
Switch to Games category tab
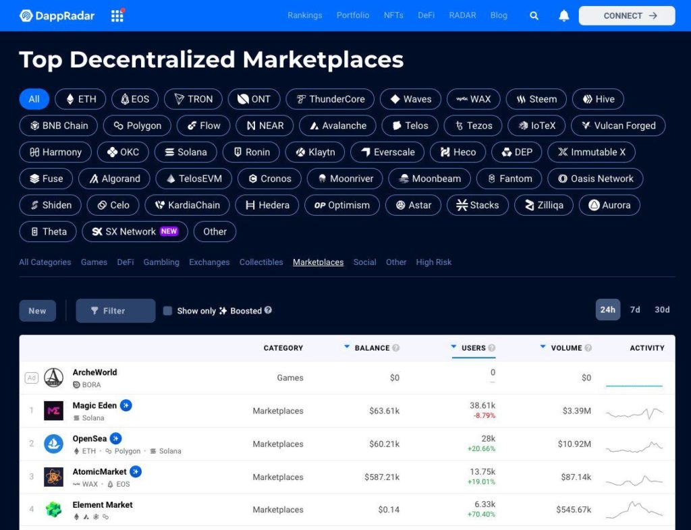[x=94, y=262]
